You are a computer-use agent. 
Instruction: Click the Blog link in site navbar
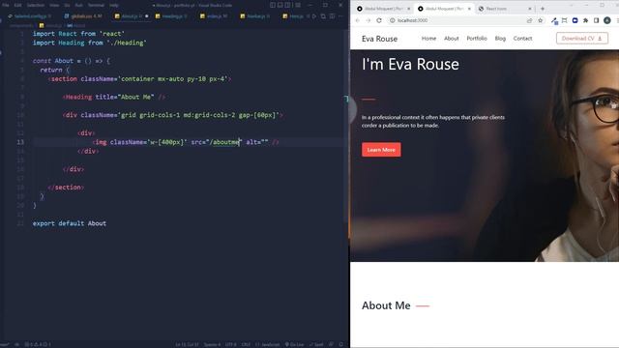500,39
